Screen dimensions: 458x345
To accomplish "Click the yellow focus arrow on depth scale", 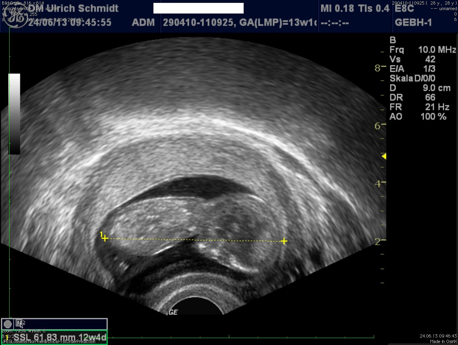I will (x=384, y=156).
